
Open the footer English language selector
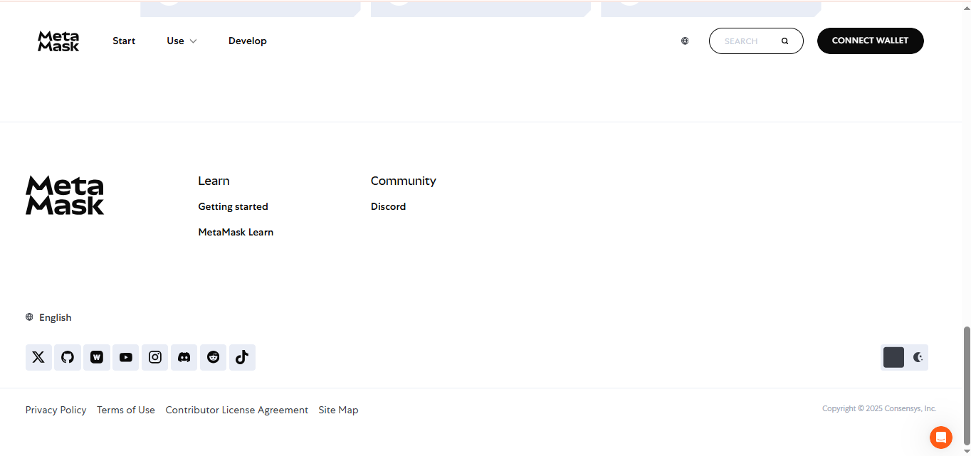(x=48, y=317)
